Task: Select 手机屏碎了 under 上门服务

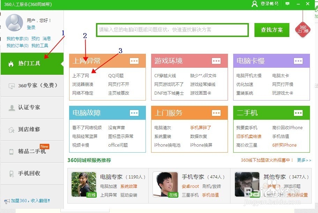Action: 201,128
